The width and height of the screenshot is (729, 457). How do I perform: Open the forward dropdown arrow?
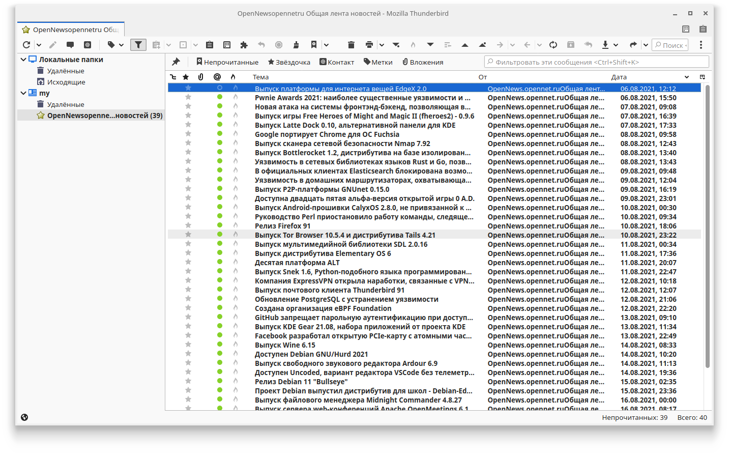646,45
